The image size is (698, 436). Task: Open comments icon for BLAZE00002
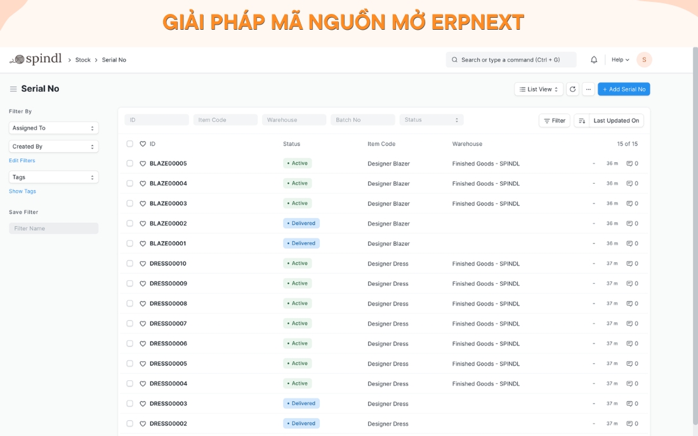tap(629, 224)
